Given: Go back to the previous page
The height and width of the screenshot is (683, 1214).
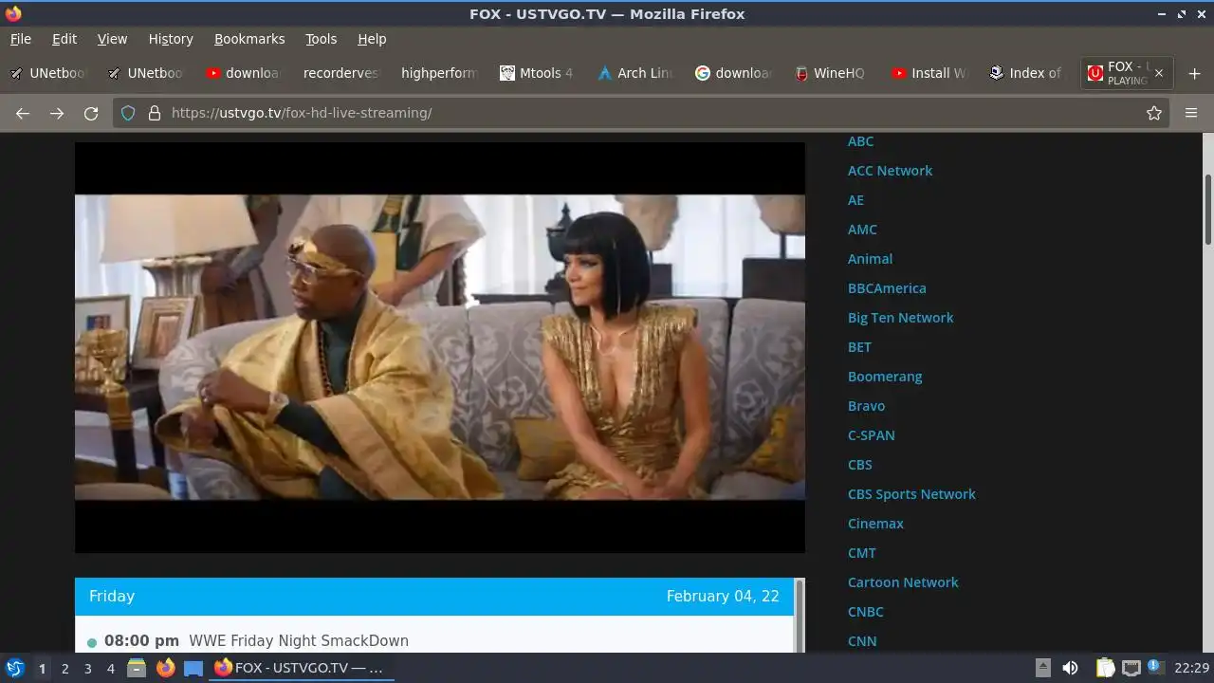Looking at the screenshot, I should [23, 113].
